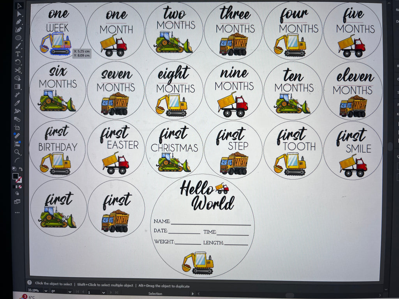Select the Shape Builder tool
This screenshot has height=299, width=399.
click(18, 78)
